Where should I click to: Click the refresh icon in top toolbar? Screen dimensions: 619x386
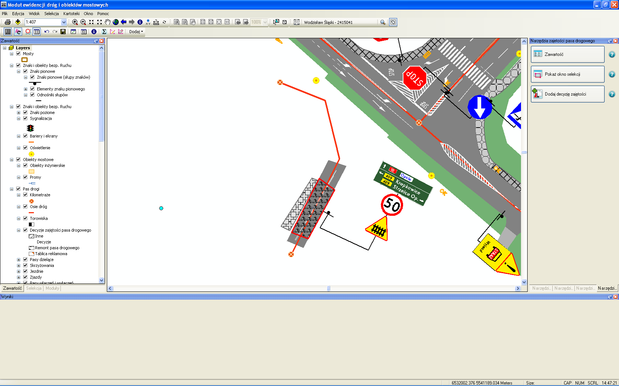click(164, 22)
